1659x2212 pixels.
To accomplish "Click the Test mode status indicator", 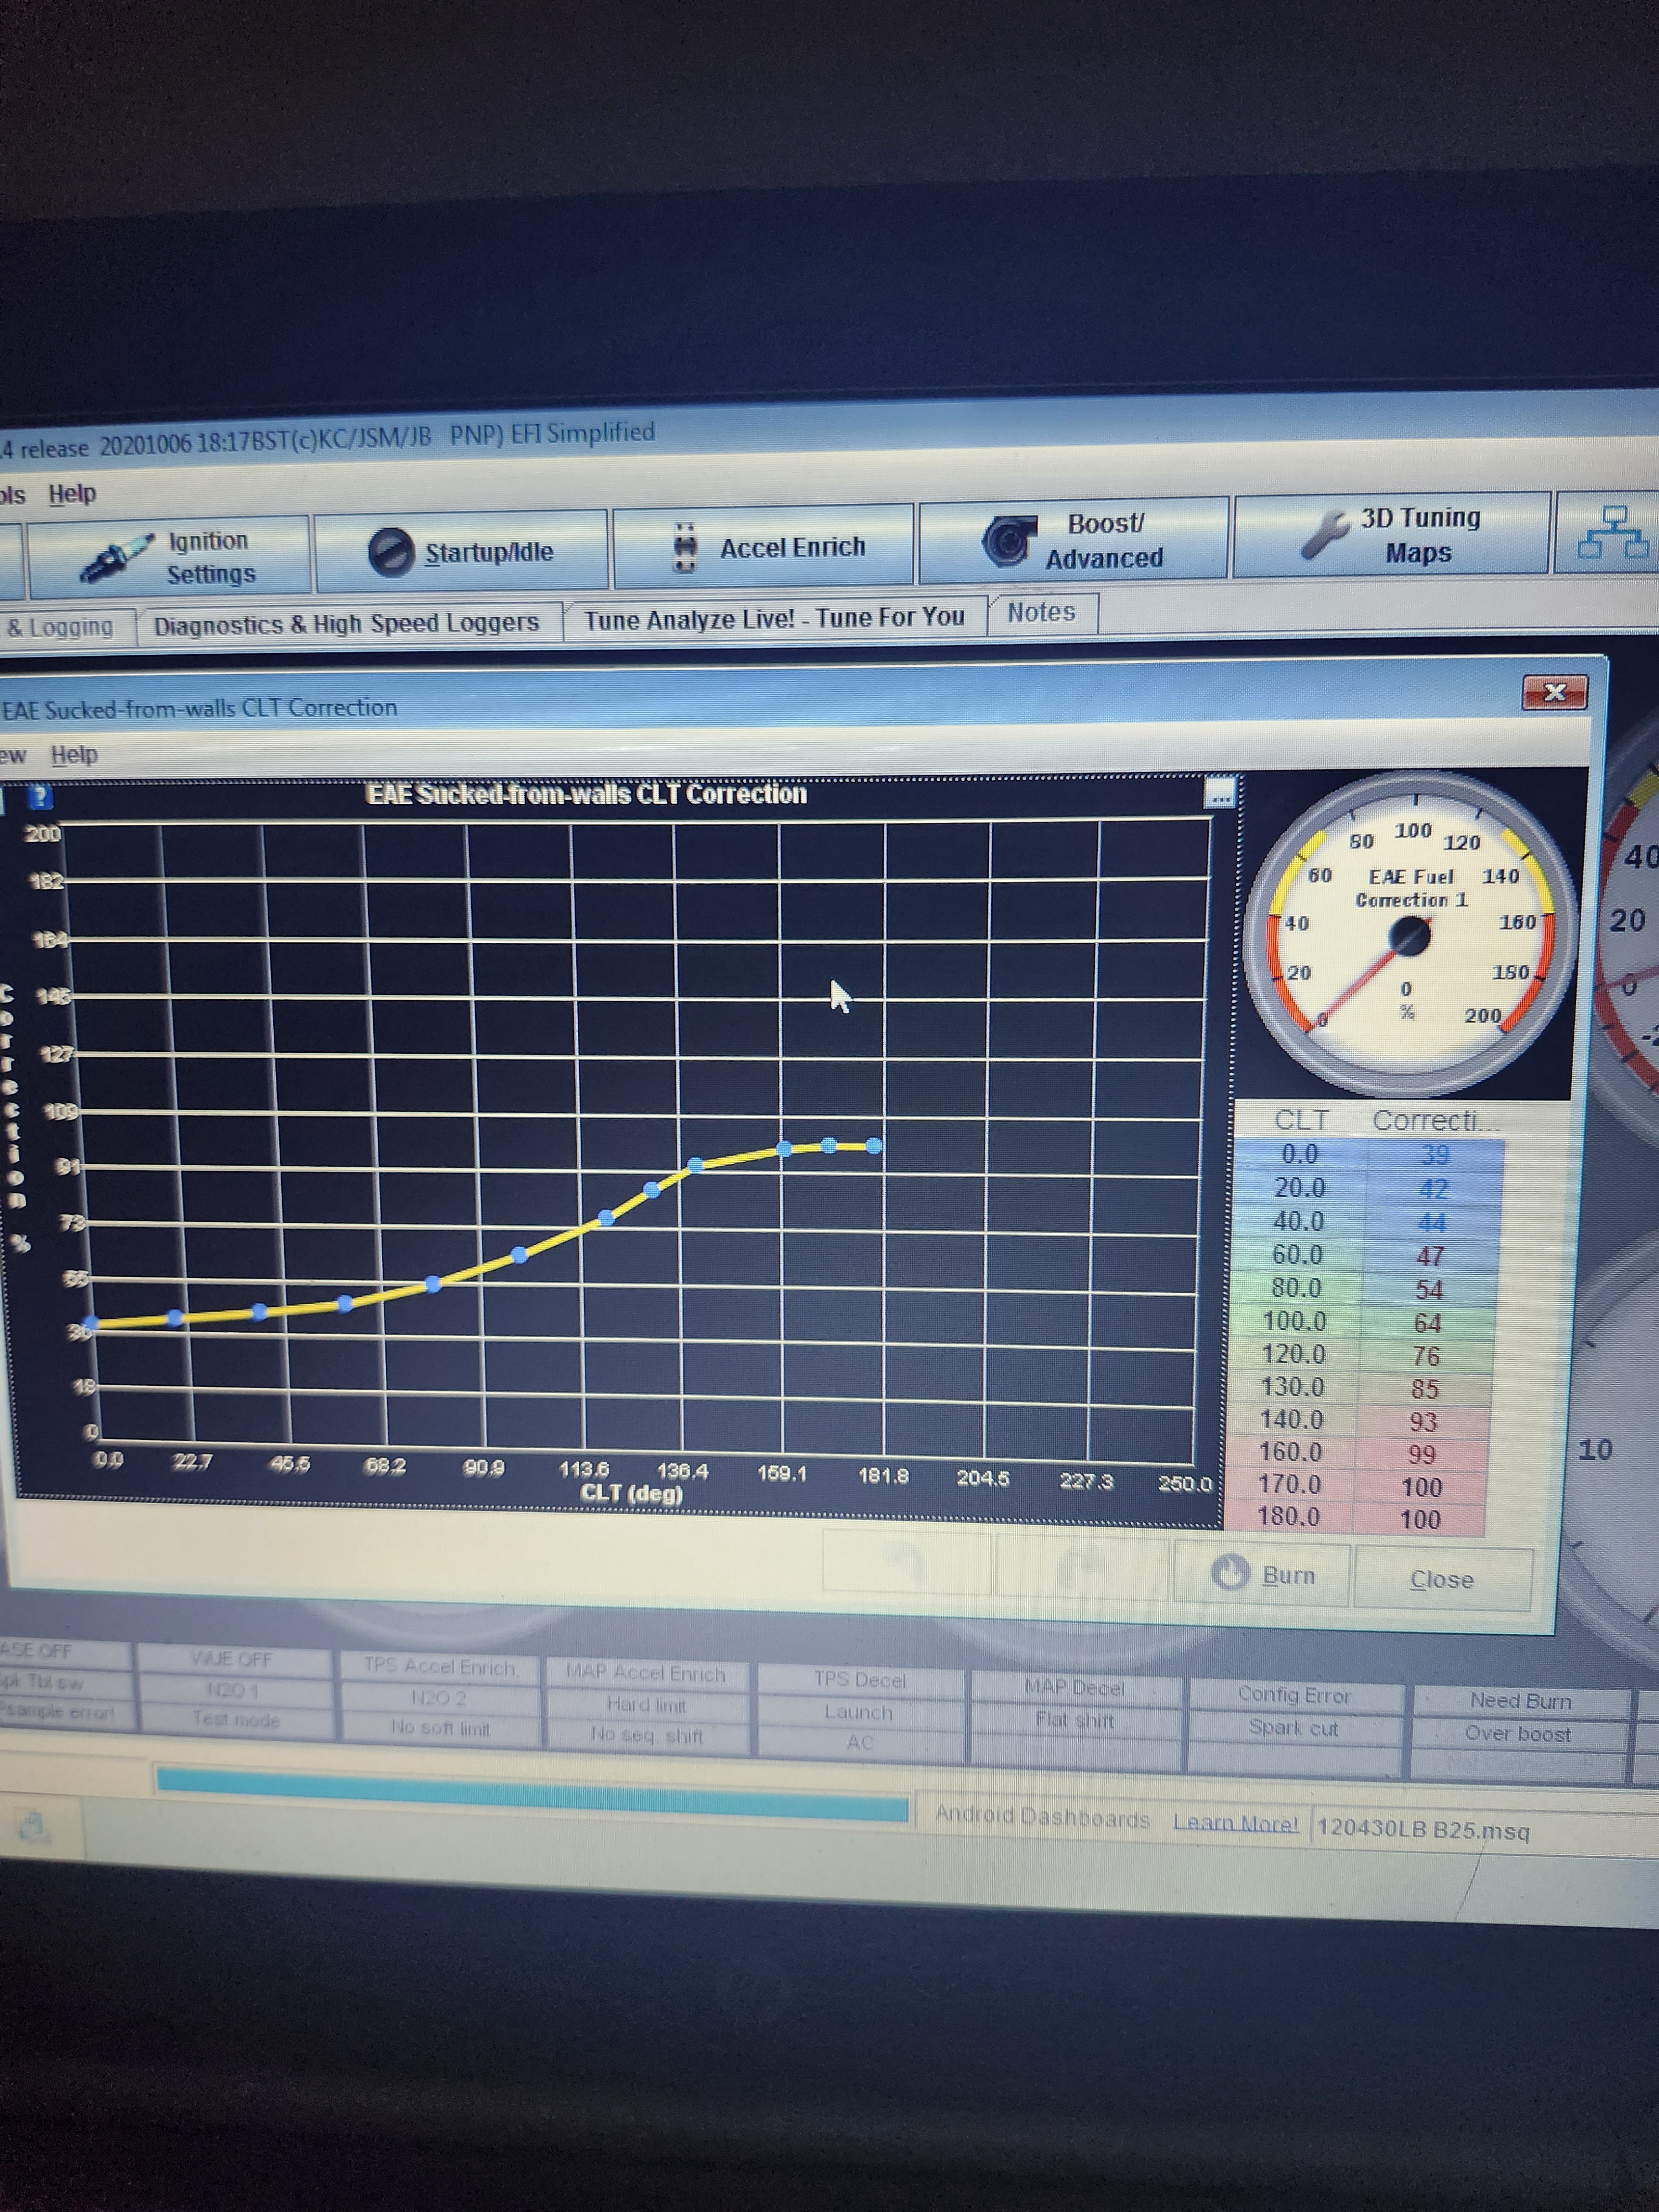I will tap(236, 1720).
